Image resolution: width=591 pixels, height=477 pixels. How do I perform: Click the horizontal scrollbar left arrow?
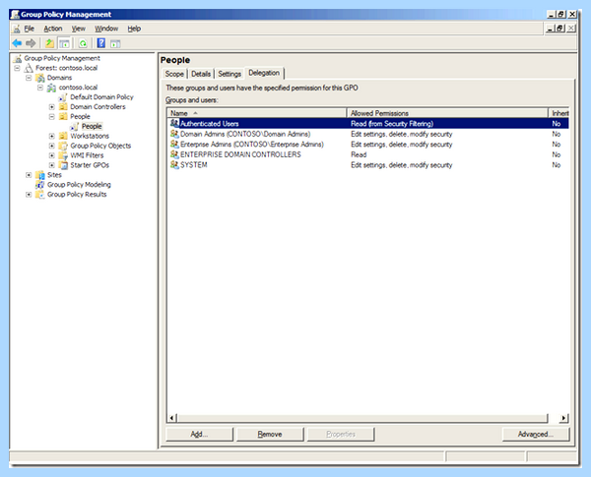coord(171,418)
